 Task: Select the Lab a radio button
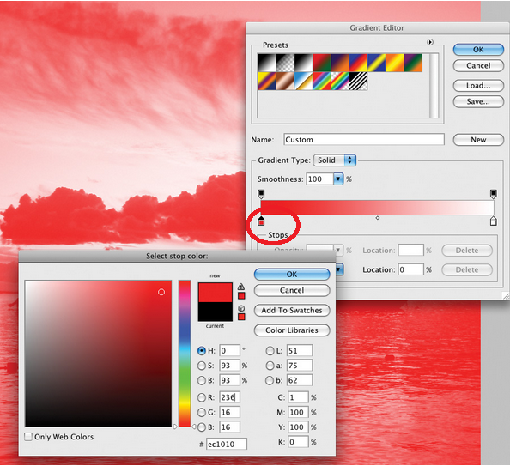(x=270, y=366)
